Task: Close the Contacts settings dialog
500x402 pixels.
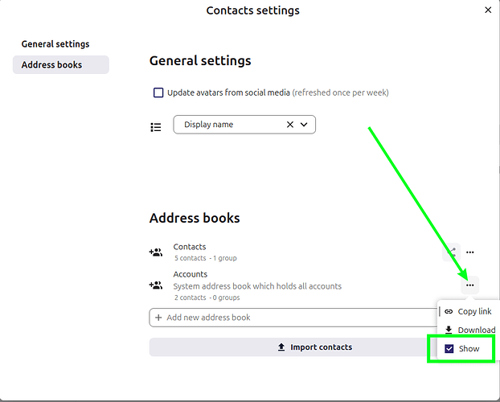Action: (x=488, y=10)
